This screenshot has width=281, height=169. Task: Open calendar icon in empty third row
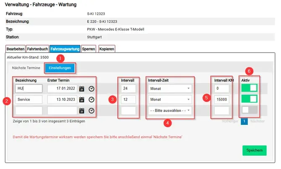pos(82,111)
